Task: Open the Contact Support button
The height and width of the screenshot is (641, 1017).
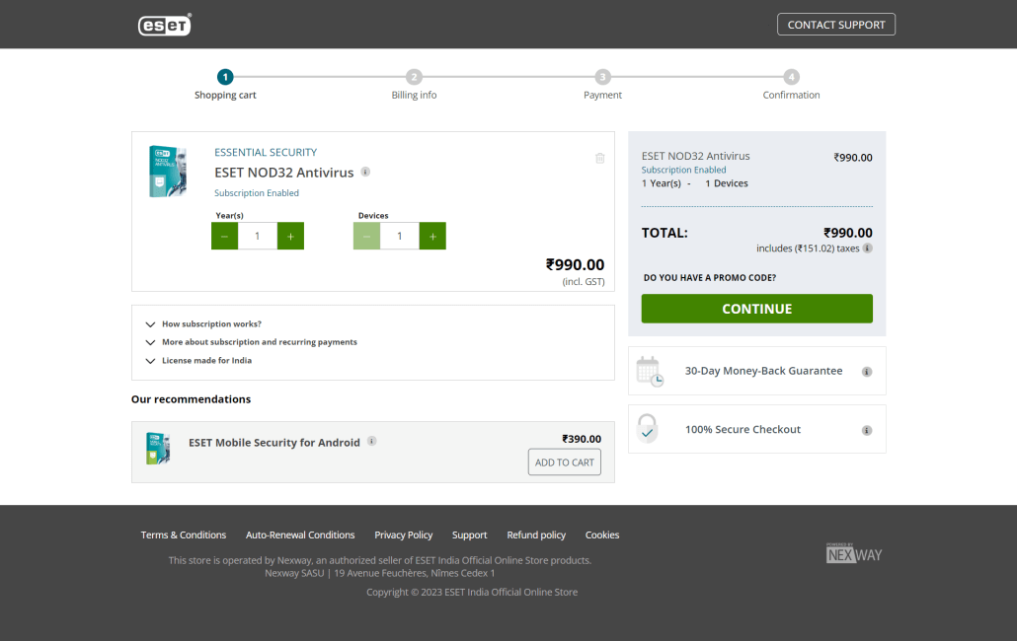Action: pos(836,25)
